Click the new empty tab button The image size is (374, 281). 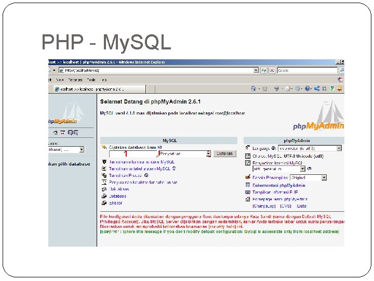[x=151, y=90]
